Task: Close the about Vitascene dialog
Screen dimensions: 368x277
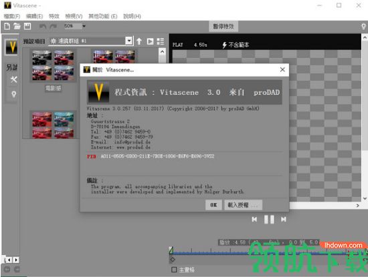Action: 282,69
